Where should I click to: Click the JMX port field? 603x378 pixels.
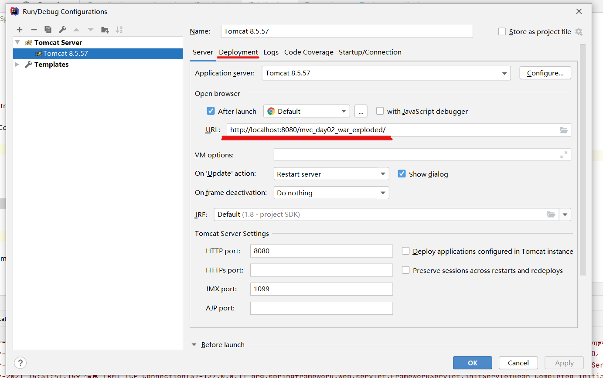322,289
